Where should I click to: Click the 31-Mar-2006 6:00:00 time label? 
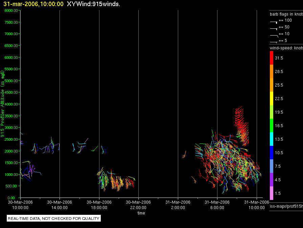[217, 205]
